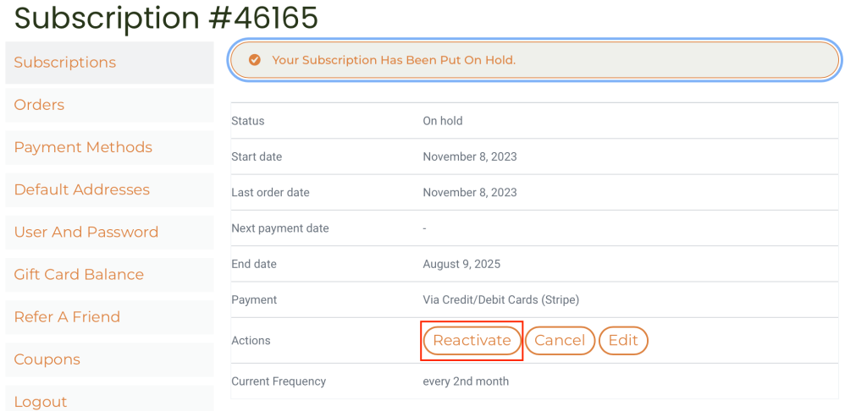The height and width of the screenshot is (411, 867).
Task: Open the Subscriptions menu item
Action: pyautogui.click(x=65, y=63)
